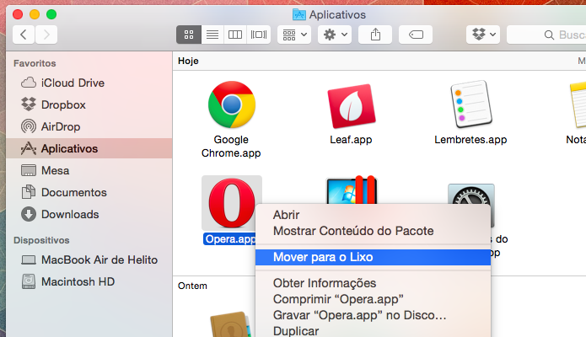This screenshot has width=586, height=337.
Task: Select the Contacts book app icon under Ontem
Action: click(232, 324)
